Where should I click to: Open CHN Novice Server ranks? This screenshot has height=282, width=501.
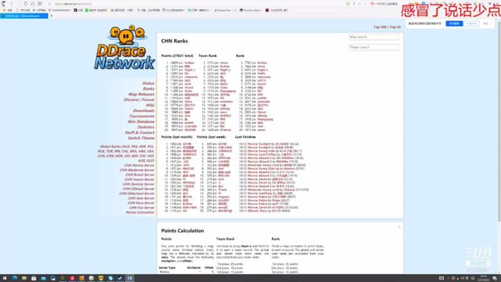(x=139, y=165)
